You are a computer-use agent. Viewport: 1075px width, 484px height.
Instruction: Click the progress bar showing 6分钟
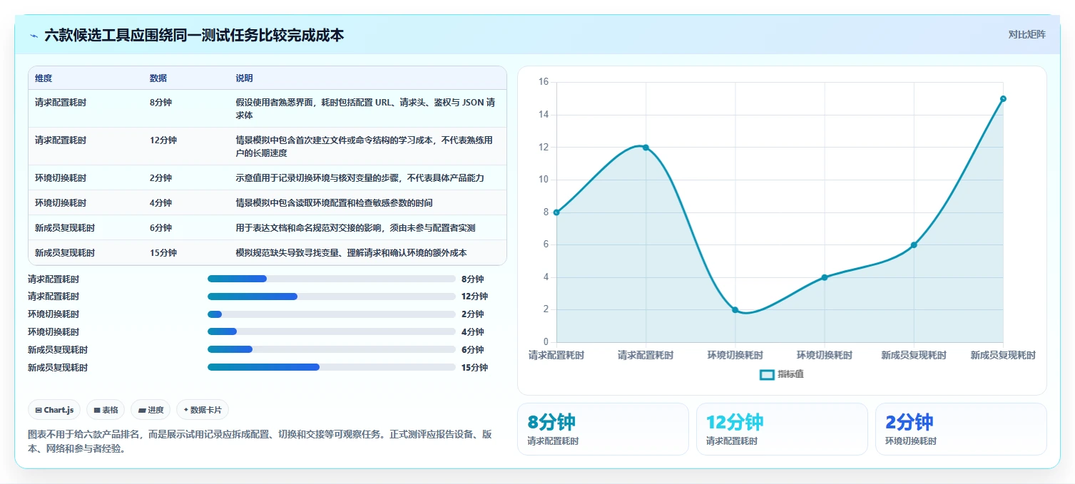coord(331,349)
